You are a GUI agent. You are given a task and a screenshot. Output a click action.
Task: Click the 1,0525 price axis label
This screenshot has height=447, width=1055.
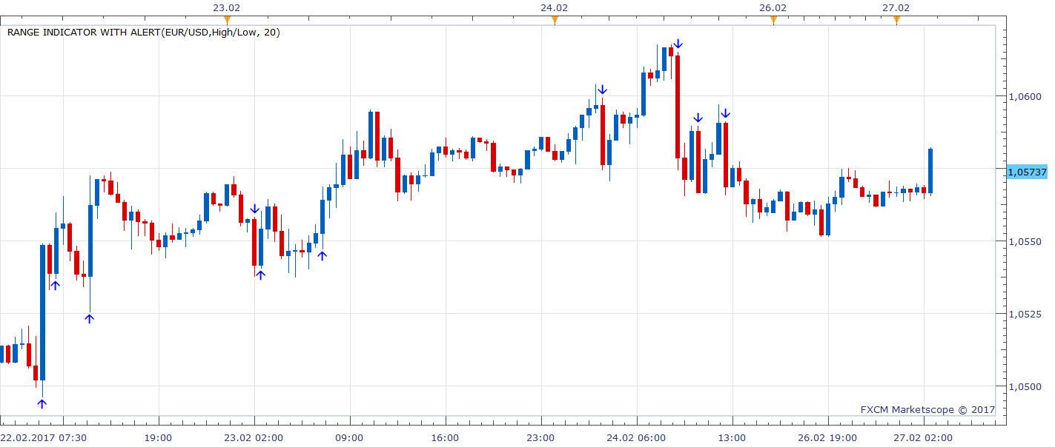coord(1024,315)
